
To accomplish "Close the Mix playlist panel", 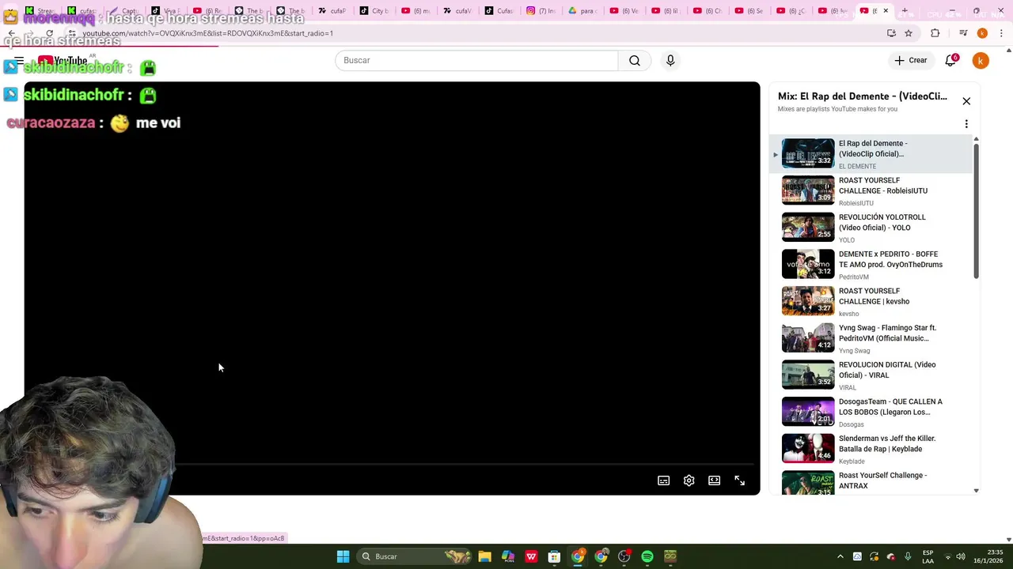I will point(966,101).
